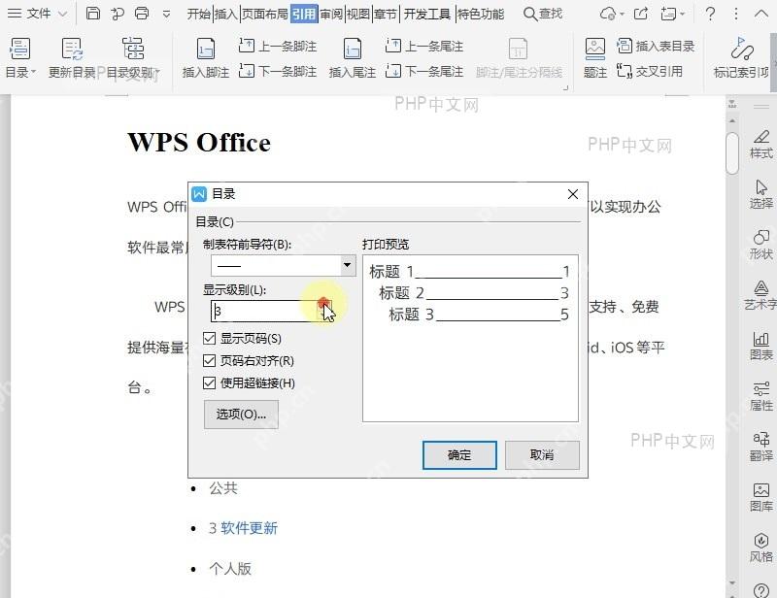Click the 标题 2 preview entry
The image size is (777, 598).
coord(473,293)
